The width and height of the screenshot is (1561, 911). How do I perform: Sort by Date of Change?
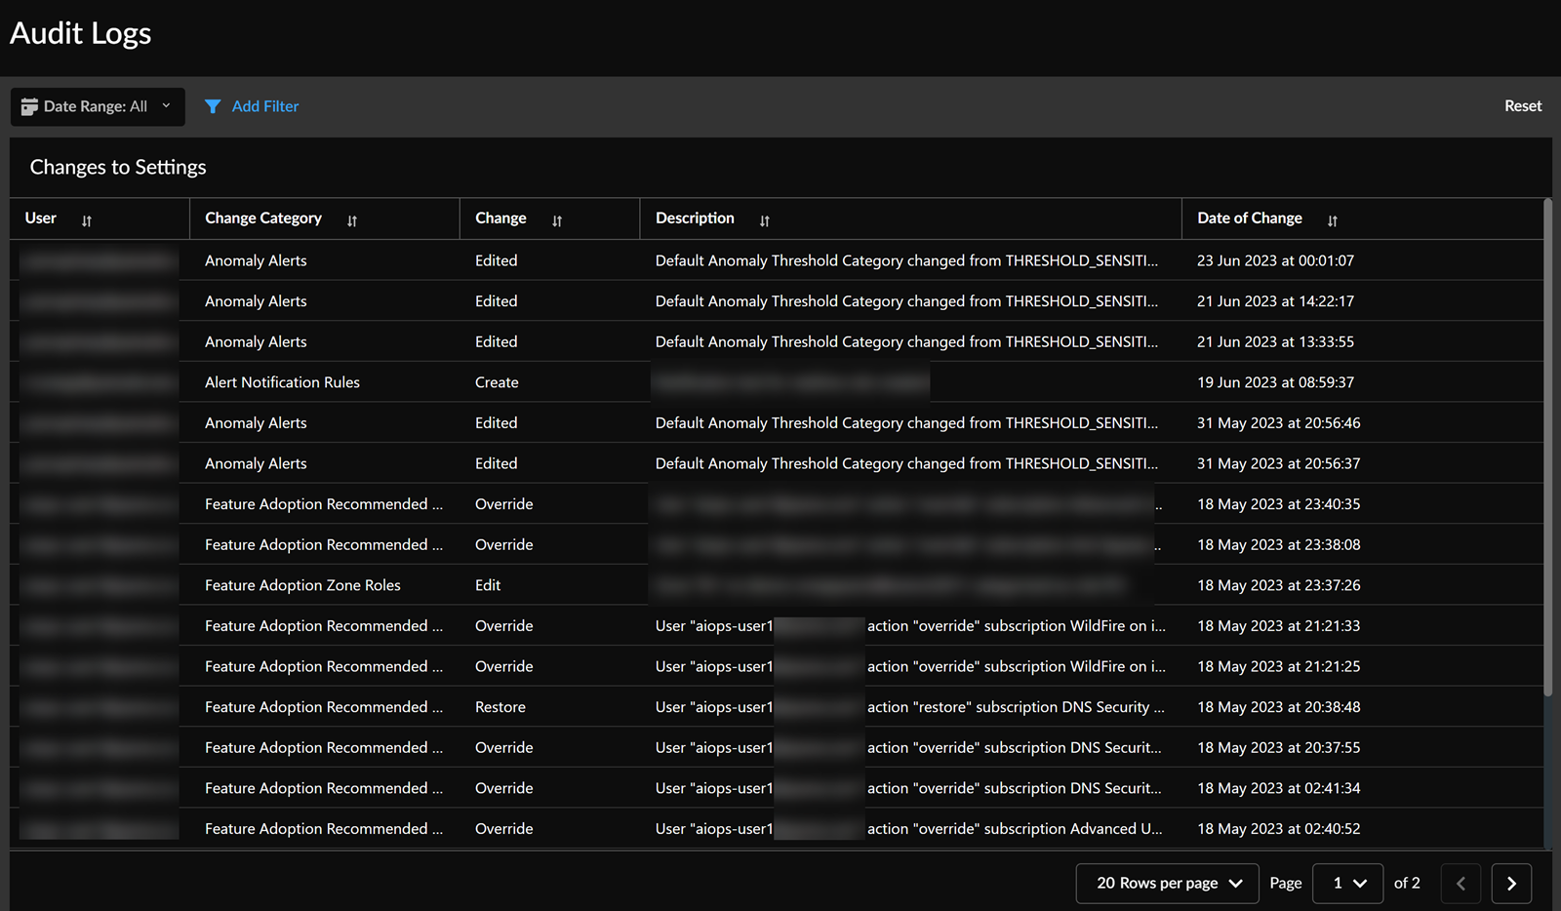pyautogui.click(x=1333, y=220)
